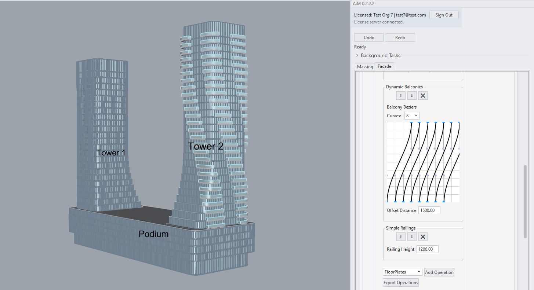
Task: Click the Sign Out button
Action: [444, 15]
